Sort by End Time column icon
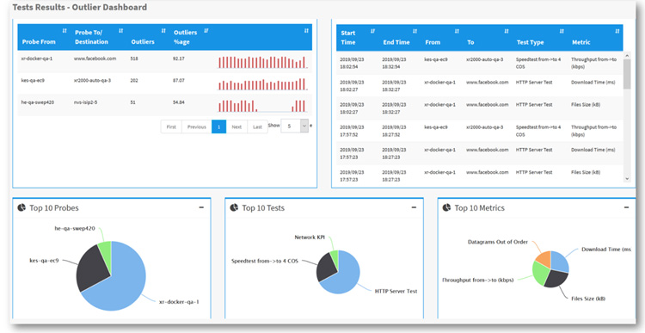The height and width of the screenshot is (333, 645). (415, 31)
